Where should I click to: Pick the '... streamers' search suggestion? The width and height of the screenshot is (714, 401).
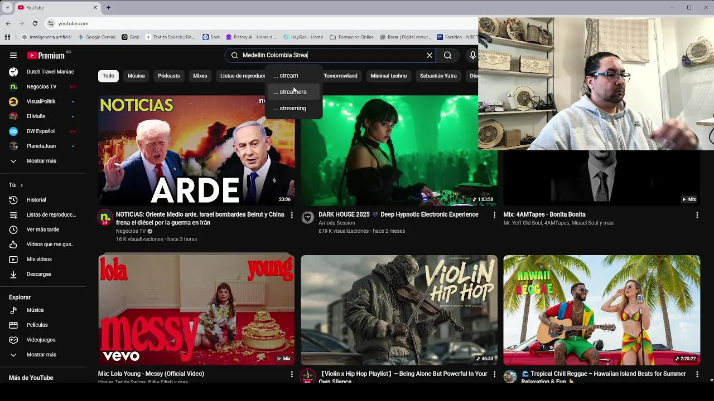coord(294,92)
